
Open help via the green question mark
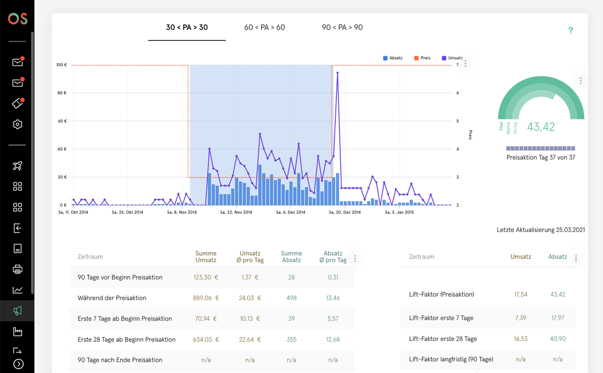coord(571,30)
